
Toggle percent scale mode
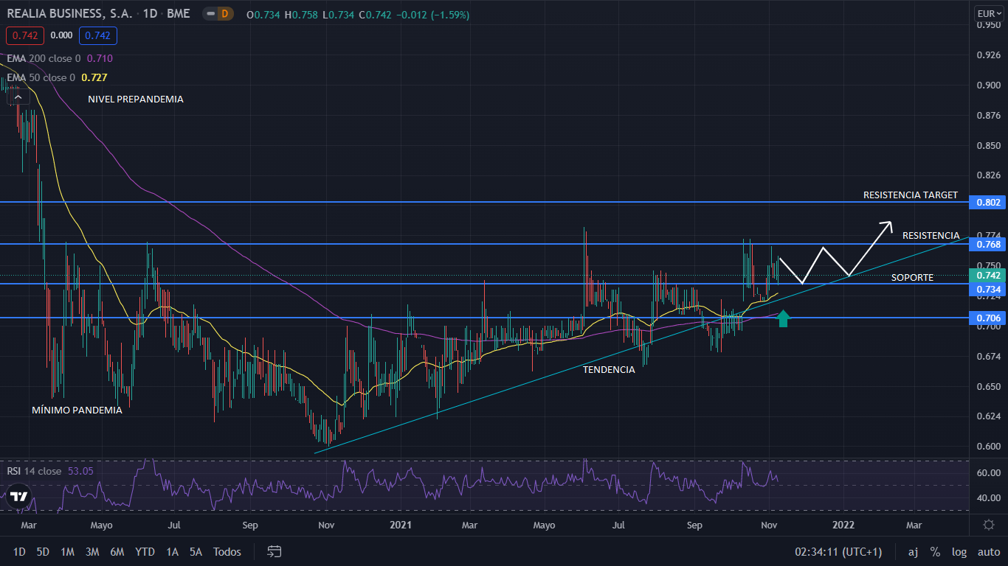click(x=935, y=551)
